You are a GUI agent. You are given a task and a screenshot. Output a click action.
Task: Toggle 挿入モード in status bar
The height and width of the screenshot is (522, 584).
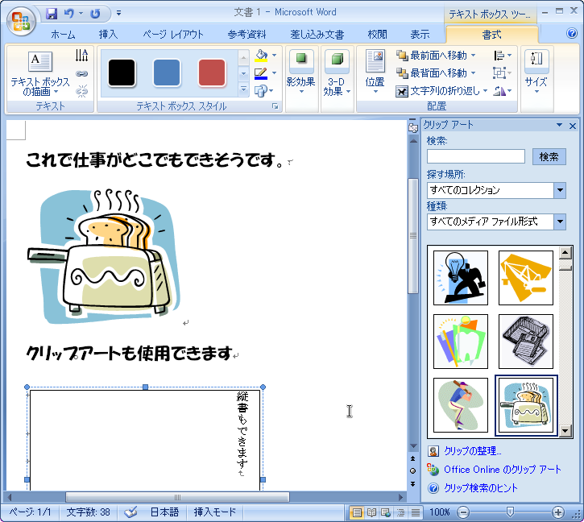pos(215,512)
